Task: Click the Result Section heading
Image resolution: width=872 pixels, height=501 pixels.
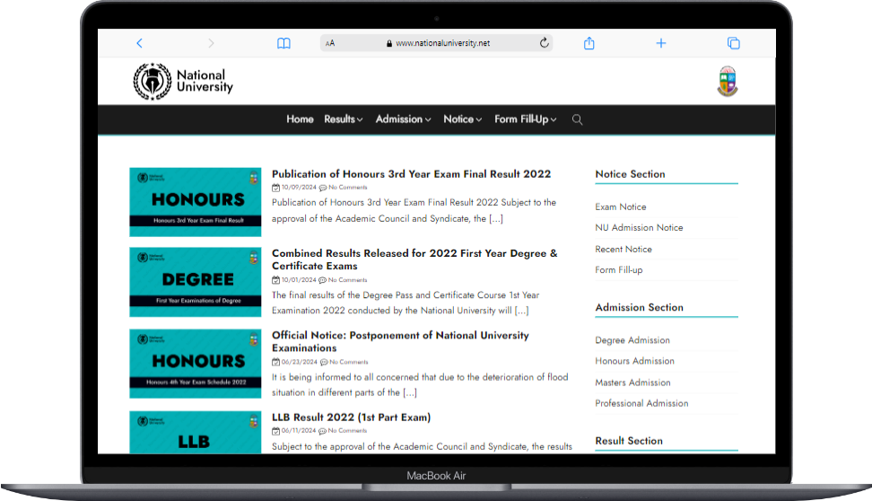Action: [629, 441]
